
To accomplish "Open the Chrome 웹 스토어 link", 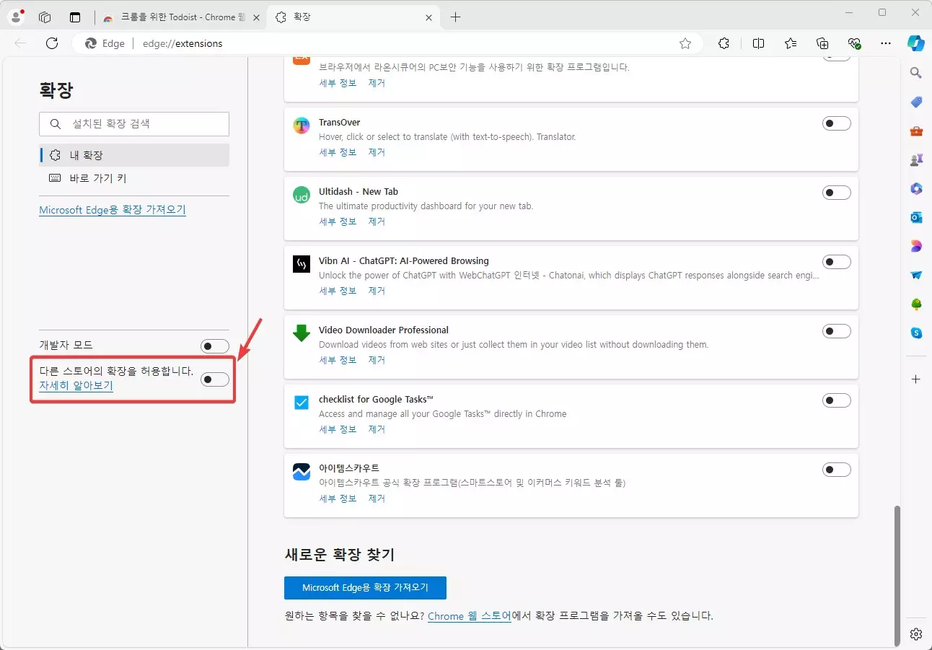I will point(470,616).
